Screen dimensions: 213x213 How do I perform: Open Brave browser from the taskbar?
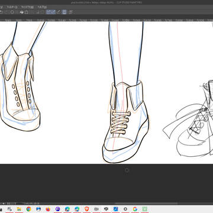(87, 209)
